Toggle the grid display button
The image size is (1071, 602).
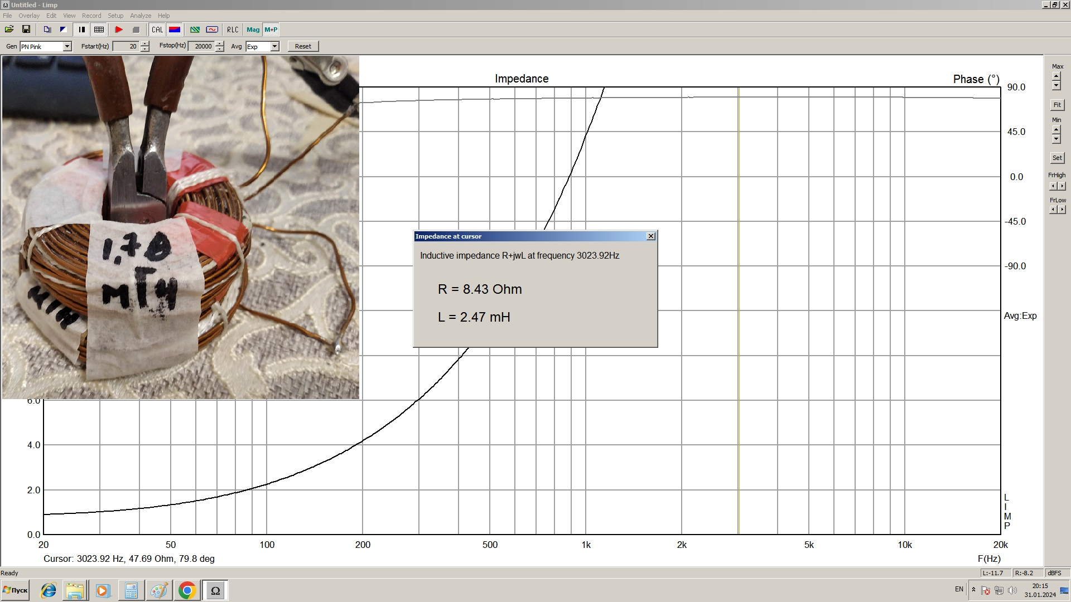click(99, 30)
